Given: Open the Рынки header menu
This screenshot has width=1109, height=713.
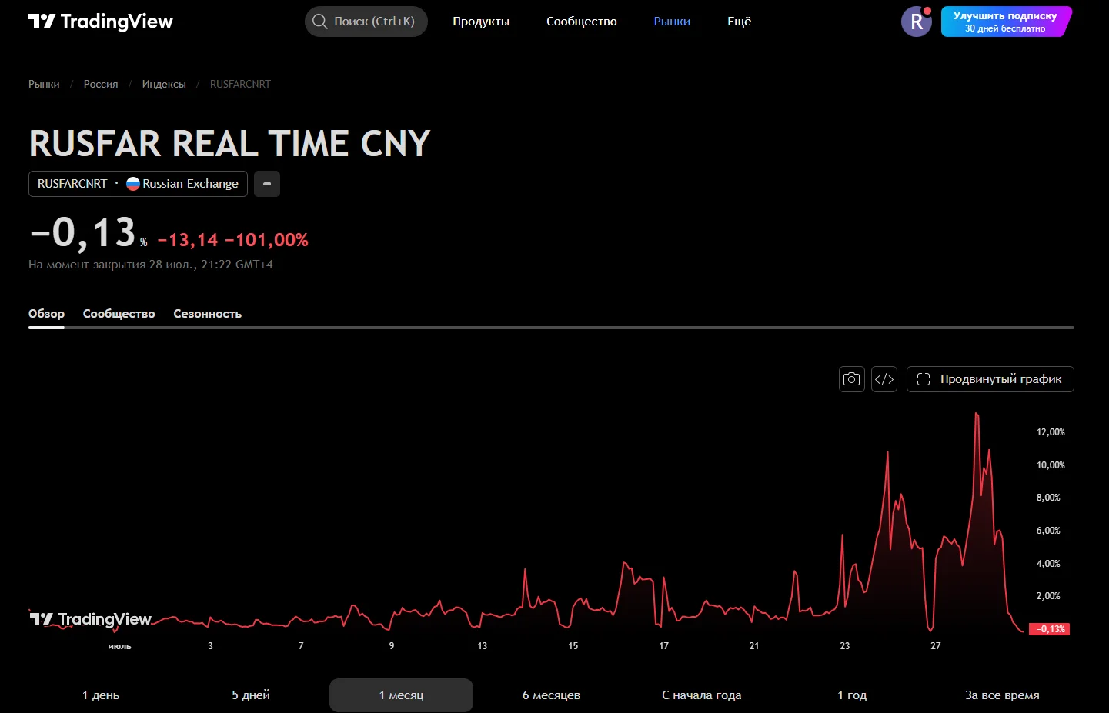Looking at the screenshot, I should click(672, 22).
